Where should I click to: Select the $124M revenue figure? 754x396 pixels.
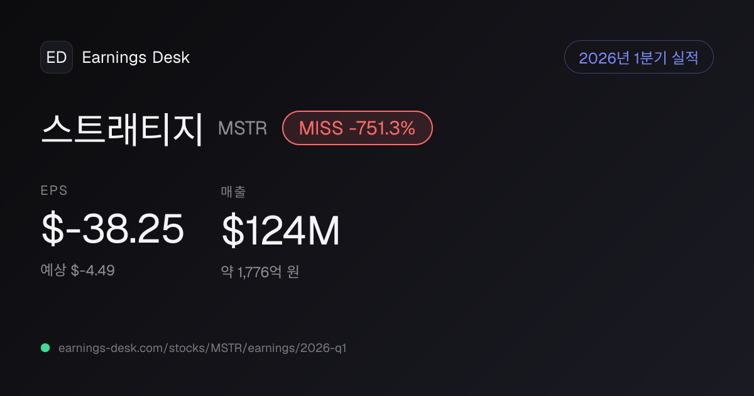[281, 231]
